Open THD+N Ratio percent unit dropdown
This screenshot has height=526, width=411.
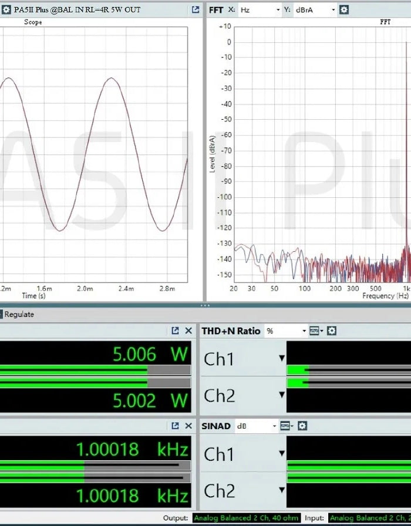pyautogui.click(x=286, y=331)
